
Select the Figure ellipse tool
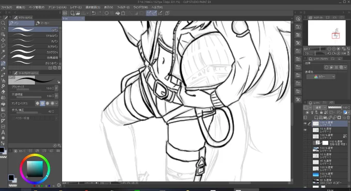(3, 115)
